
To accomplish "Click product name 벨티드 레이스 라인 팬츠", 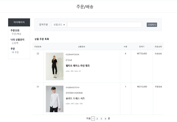I will (78, 66).
